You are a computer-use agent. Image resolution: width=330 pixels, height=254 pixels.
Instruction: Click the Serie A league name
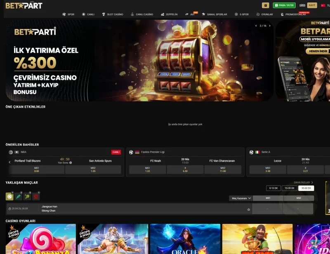(266, 152)
